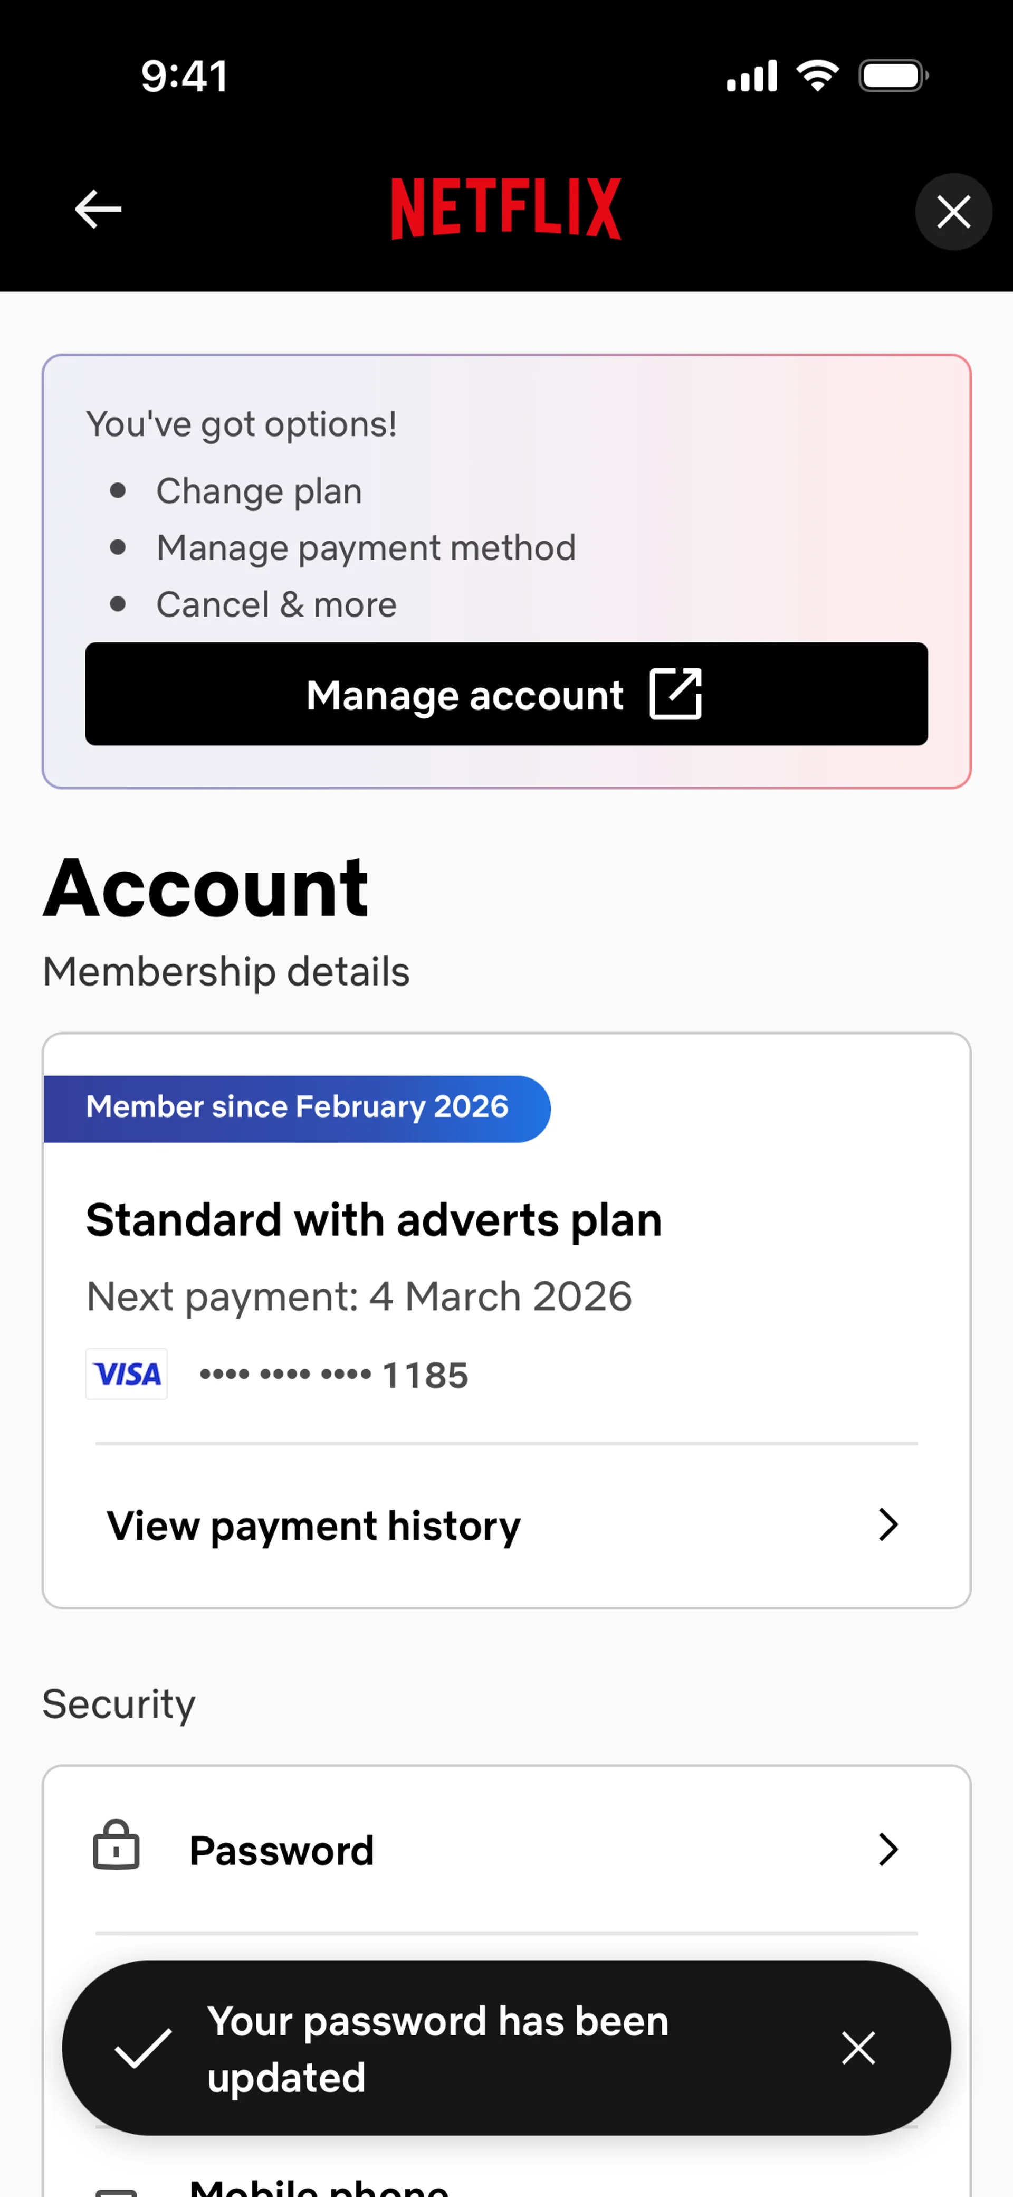Tap the back arrow icon

(98, 210)
